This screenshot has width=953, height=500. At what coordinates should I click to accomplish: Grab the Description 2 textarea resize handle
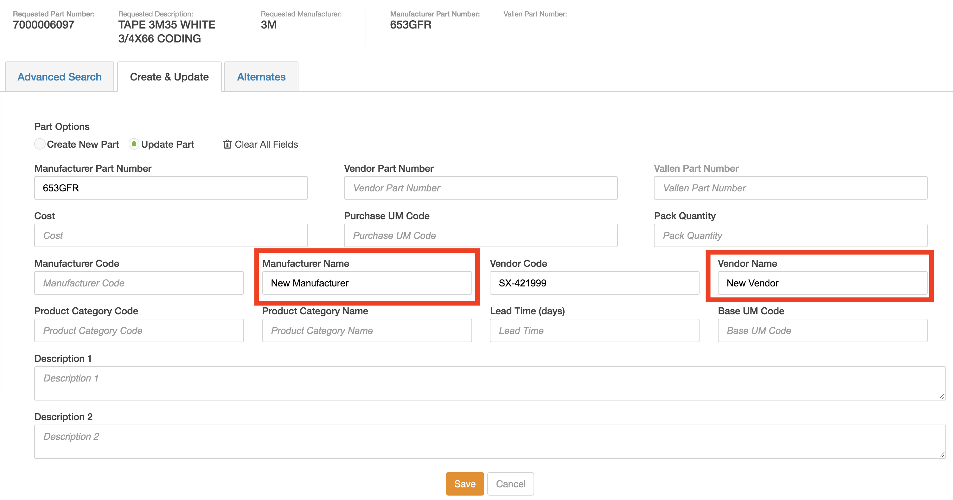point(942,454)
